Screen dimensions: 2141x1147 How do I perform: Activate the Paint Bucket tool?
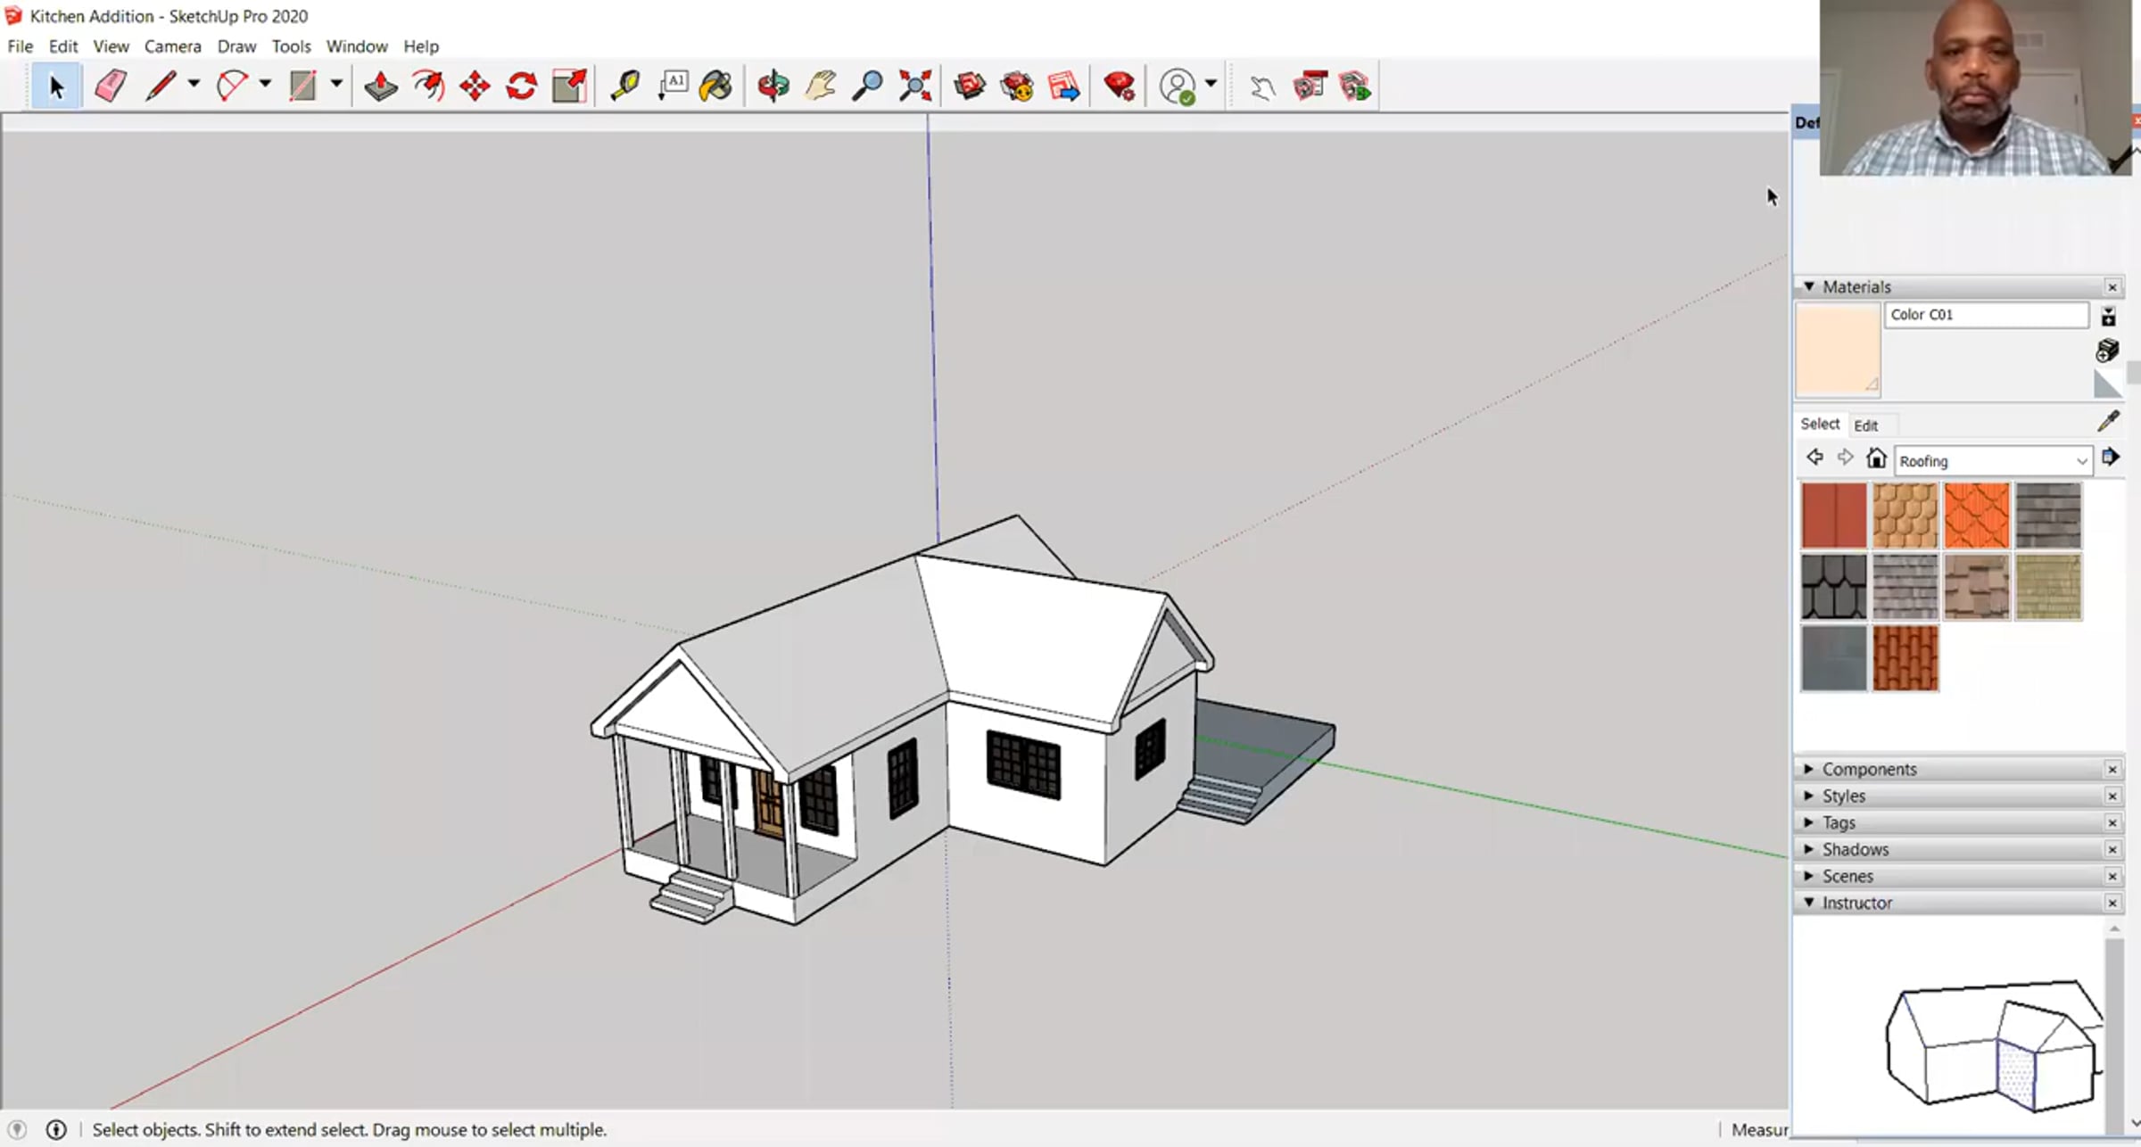715,87
